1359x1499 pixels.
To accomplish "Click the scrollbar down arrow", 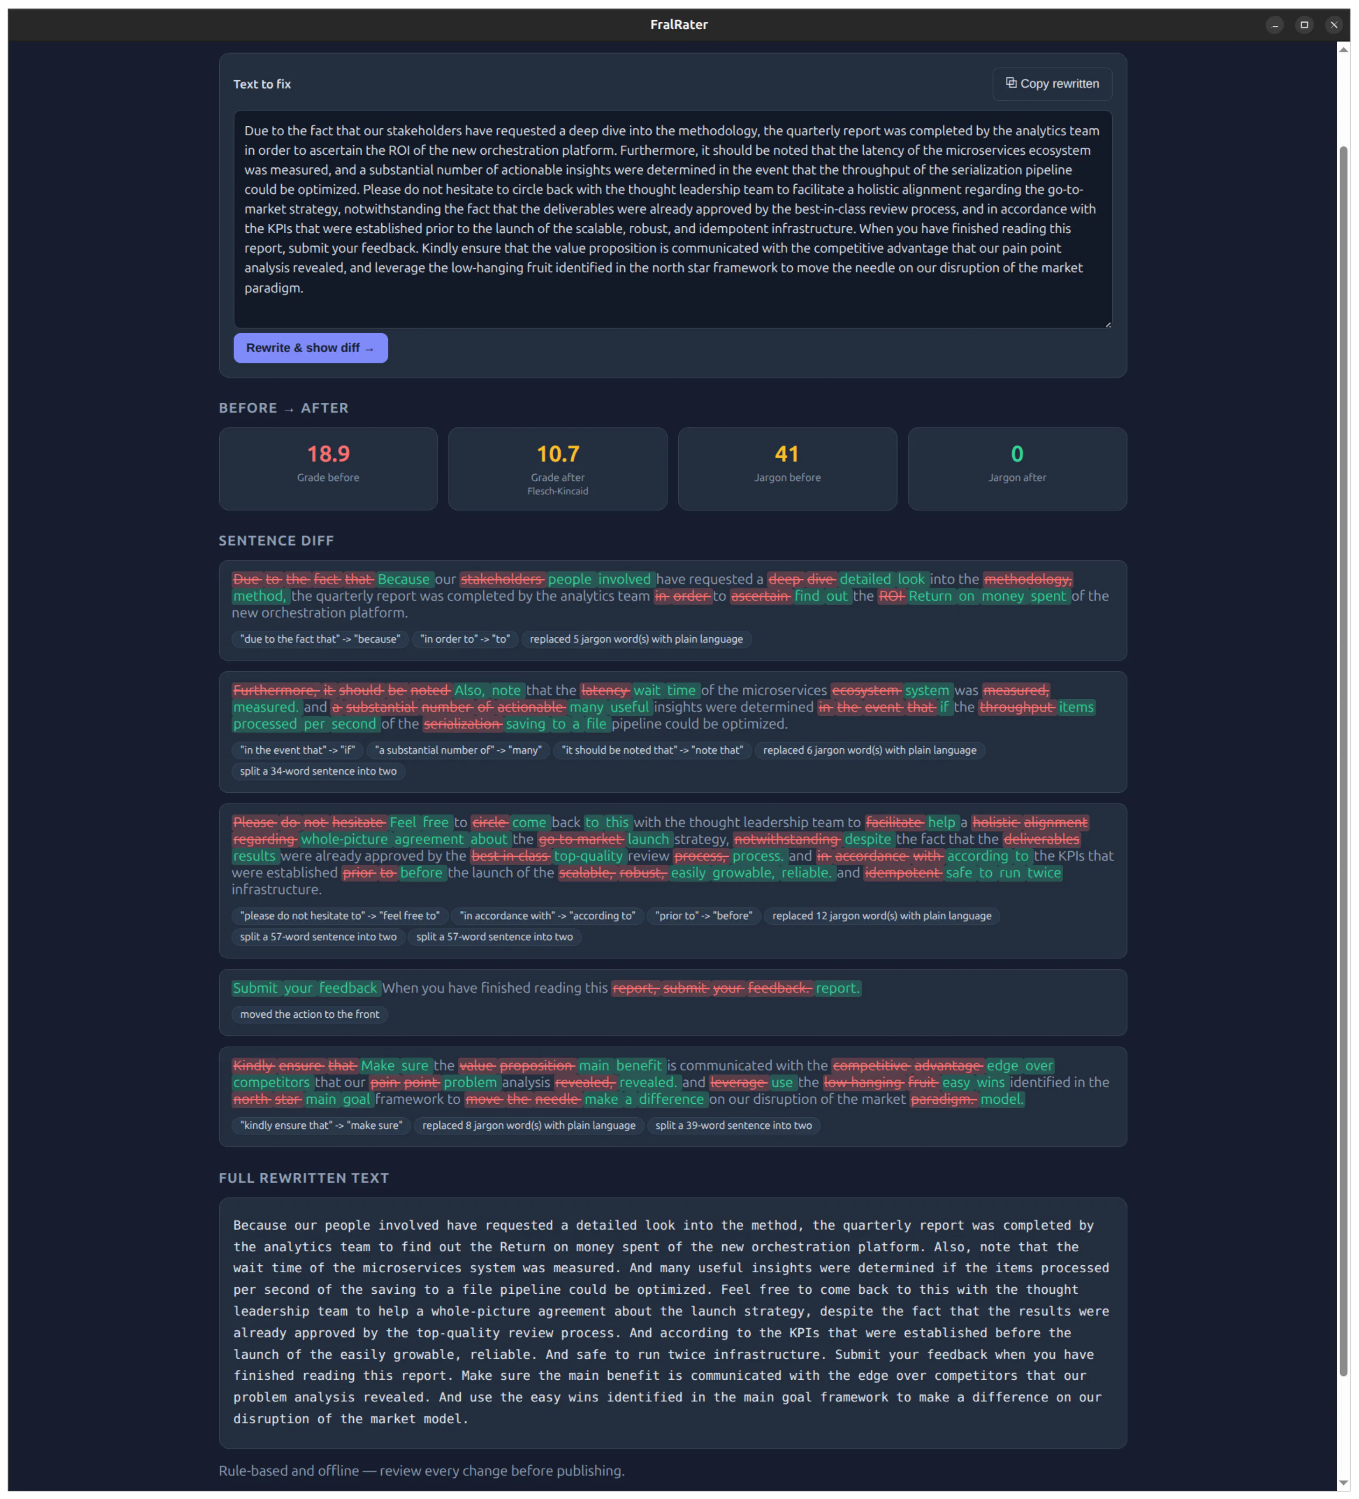I will (1343, 1483).
